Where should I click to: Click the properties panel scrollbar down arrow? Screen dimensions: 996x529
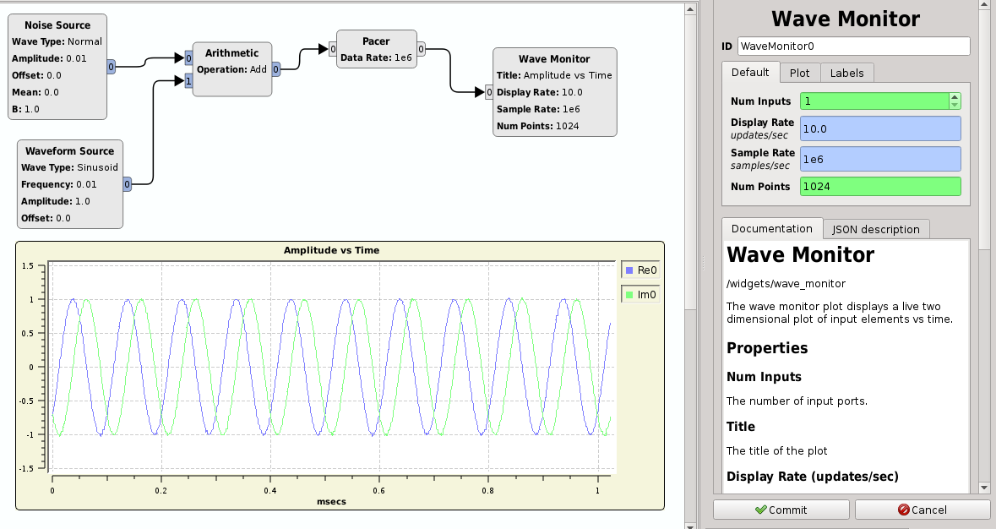coord(984,488)
